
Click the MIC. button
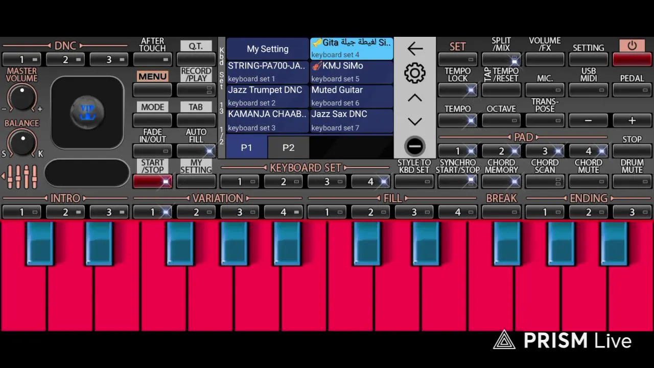click(x=545, y=90)
